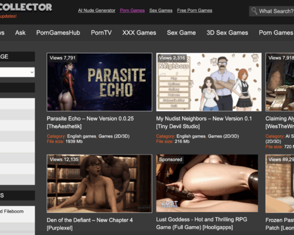The width and height of the screenshot is (294, 235).
Task: Follow the 'Free Porn Games' top link
Action: coord(195,11)
